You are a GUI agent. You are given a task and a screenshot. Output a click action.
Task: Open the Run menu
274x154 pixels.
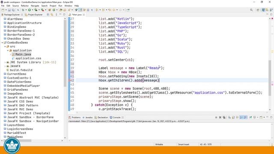click(x=60, y=6)
